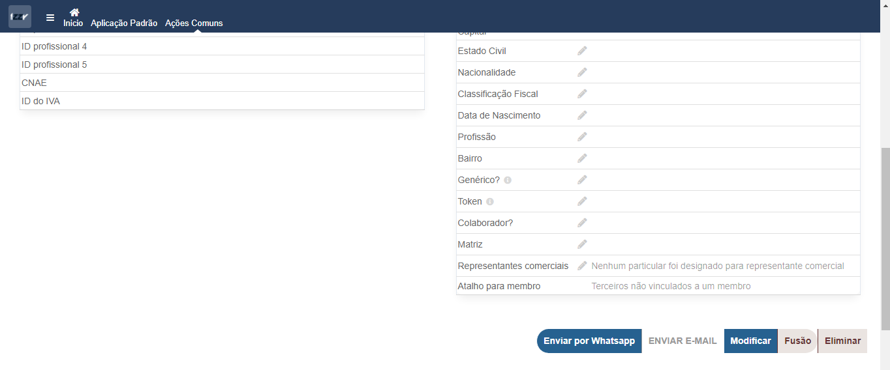This screenshot has width=890, height=370.
Task: Go to Início home menu
Action: (73, 18)
